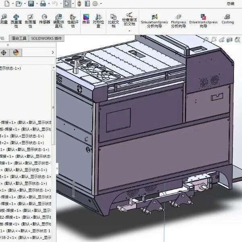Click the Rebuild traffic light icon
Image resolution: width=242 pixels, height=242 pixels.
coord(79,4)
